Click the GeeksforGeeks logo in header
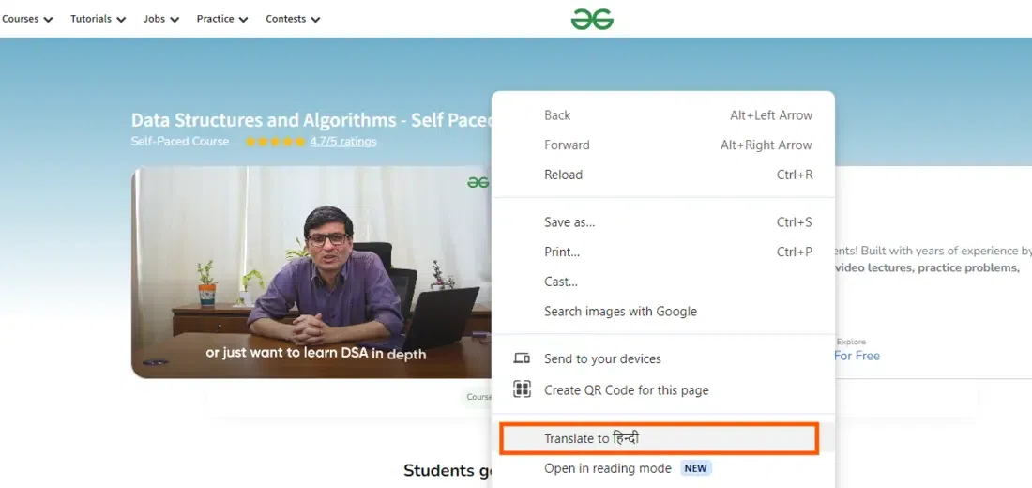This screenshot has width=1032, height=488. click(x=592, y=19)
